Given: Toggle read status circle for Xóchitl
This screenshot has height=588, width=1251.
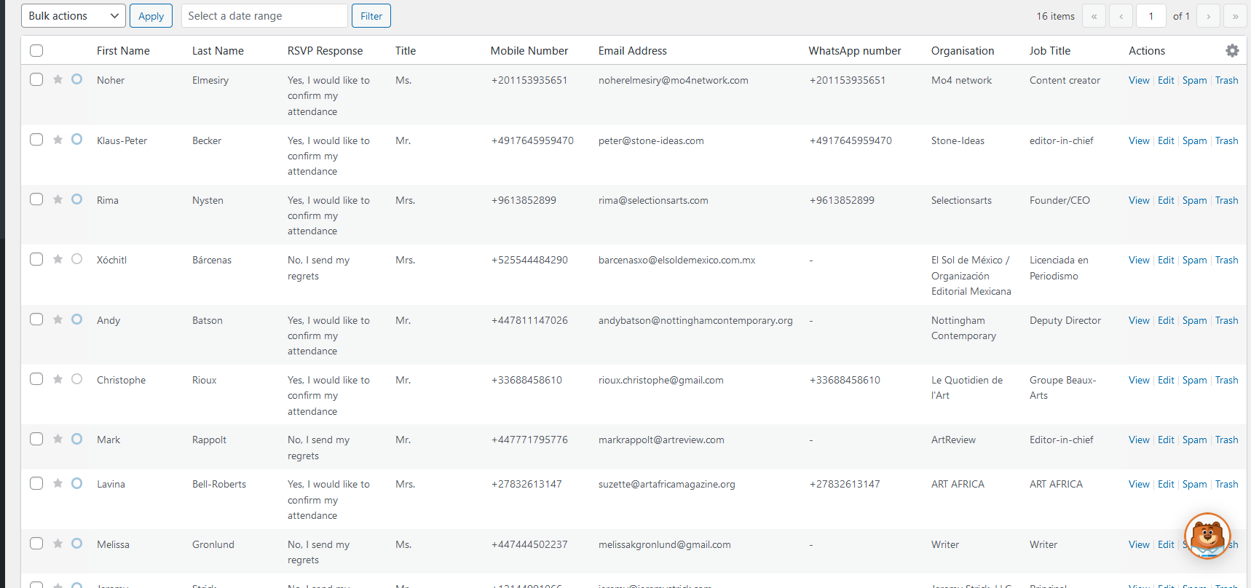Looking at the screenshot, I should [x=76, y=259].
